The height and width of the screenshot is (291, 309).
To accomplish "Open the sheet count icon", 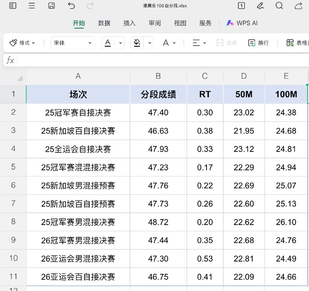I will click(x=241, y=5).
